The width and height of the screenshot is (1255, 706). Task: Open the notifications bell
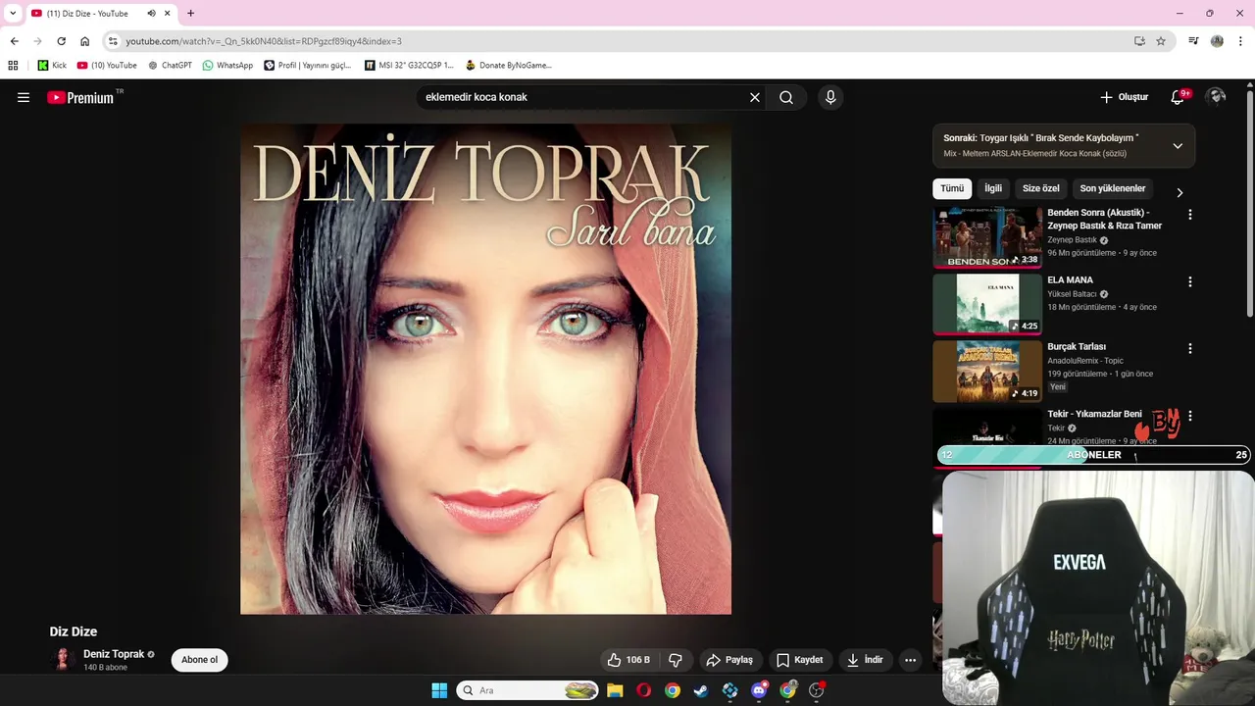click(x=1179, y=97)
